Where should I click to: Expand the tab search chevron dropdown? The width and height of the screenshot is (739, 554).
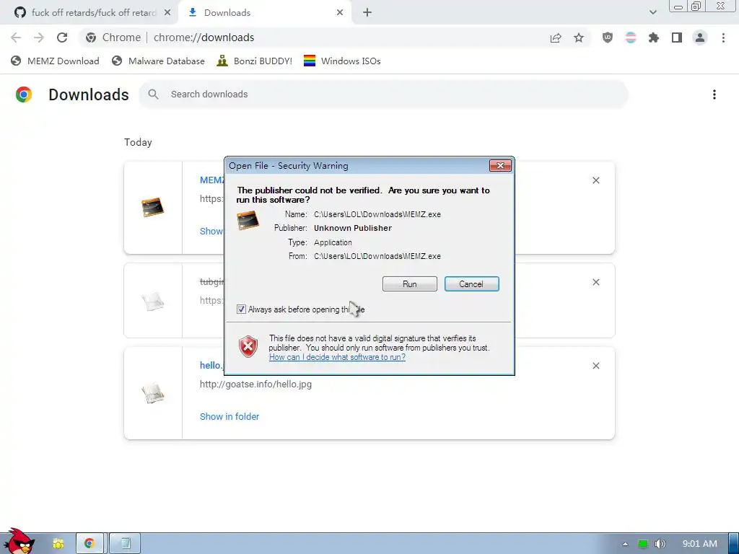pyautogui.click(x=652, y=13)
